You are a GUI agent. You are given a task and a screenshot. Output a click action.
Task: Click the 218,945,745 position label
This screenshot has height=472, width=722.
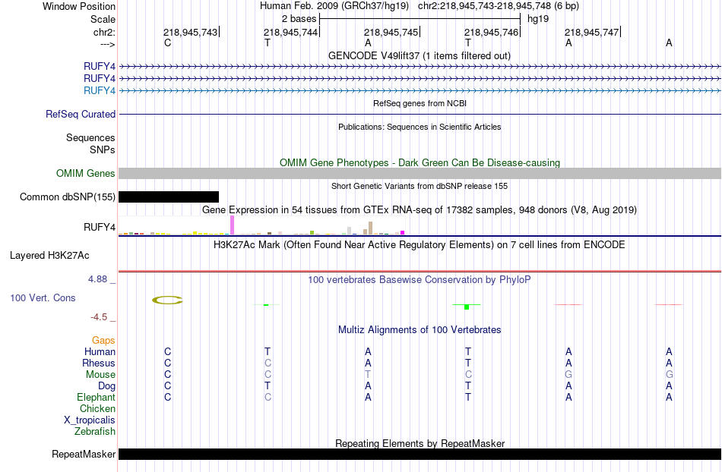(x=391, y=32)
